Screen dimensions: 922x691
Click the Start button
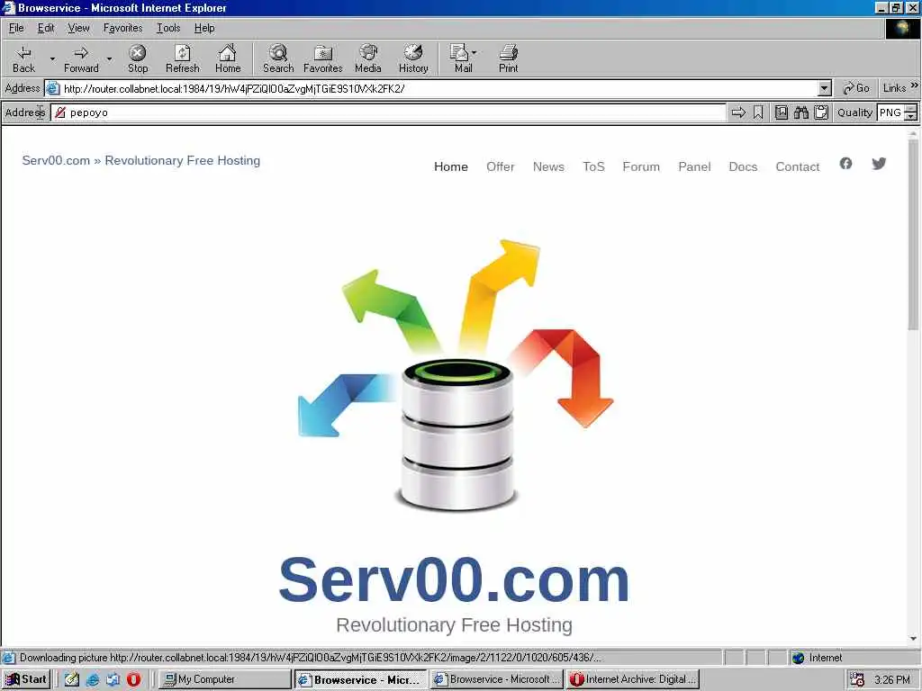coord(26,679)
